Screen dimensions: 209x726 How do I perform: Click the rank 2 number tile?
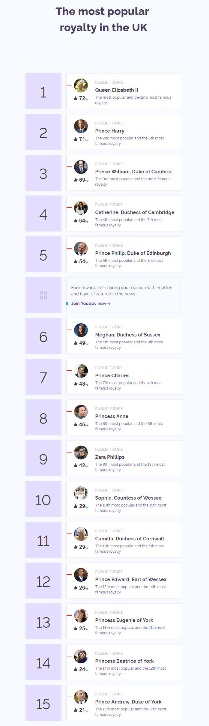[43, 132]
